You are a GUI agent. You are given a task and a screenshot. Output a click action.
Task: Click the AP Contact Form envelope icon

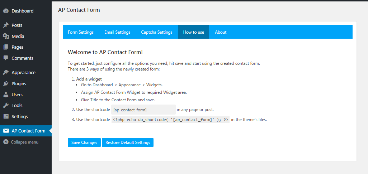pyautogui.click(x=6, y=131)
